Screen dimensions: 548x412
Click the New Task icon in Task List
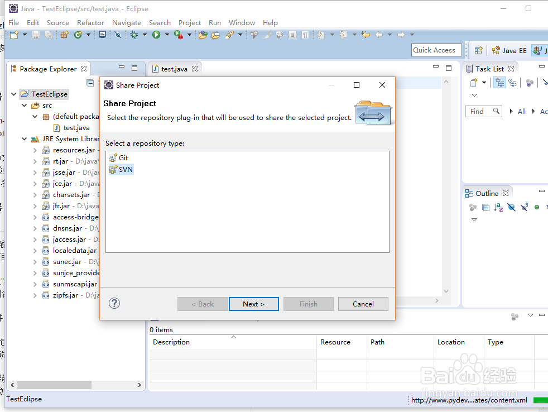[474, 83]
